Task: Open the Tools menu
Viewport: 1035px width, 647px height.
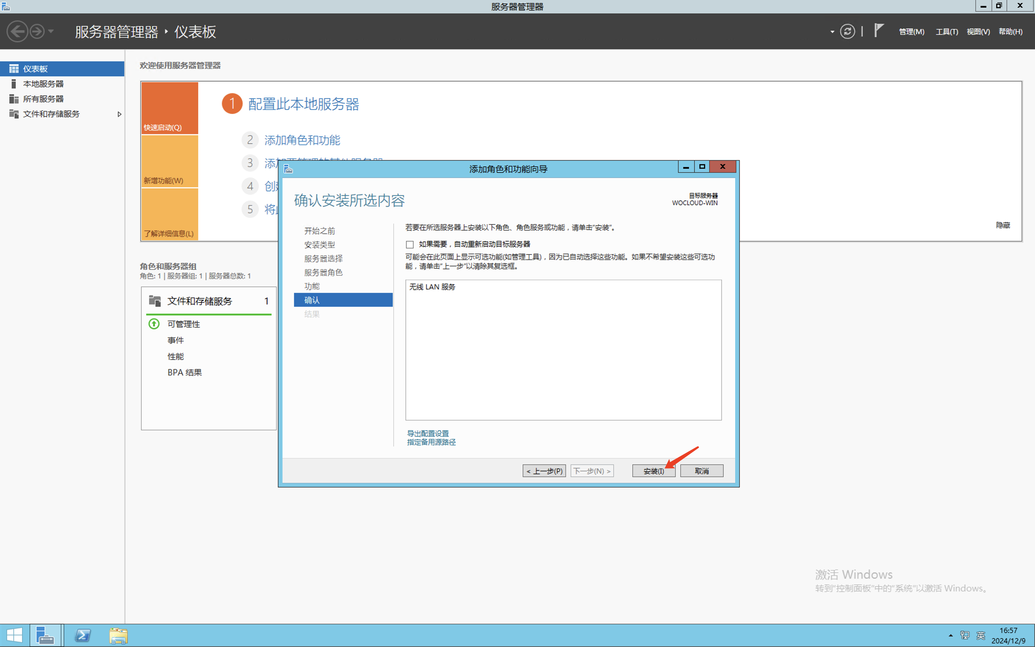Action: click(x=946, y=32)
